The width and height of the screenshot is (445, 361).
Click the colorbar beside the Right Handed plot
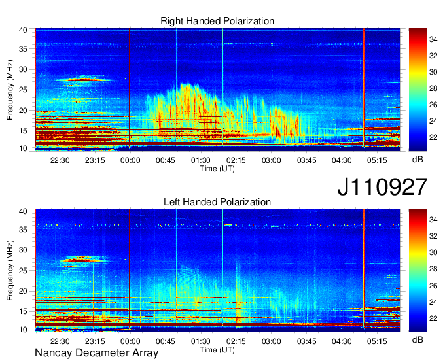(x=418, y=90)
